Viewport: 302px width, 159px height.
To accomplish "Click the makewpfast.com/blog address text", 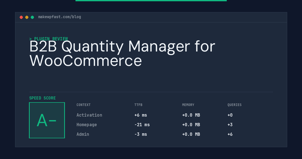I will pos(60,17).
